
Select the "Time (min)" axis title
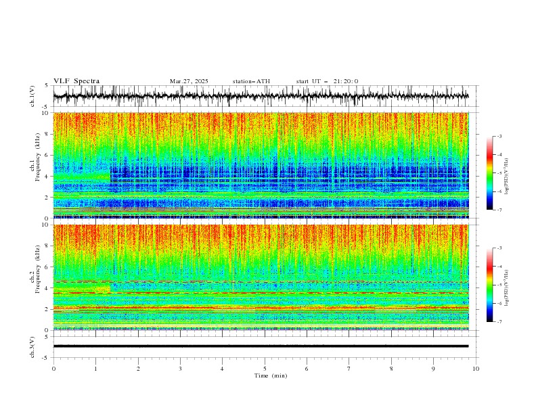(271, 375)
